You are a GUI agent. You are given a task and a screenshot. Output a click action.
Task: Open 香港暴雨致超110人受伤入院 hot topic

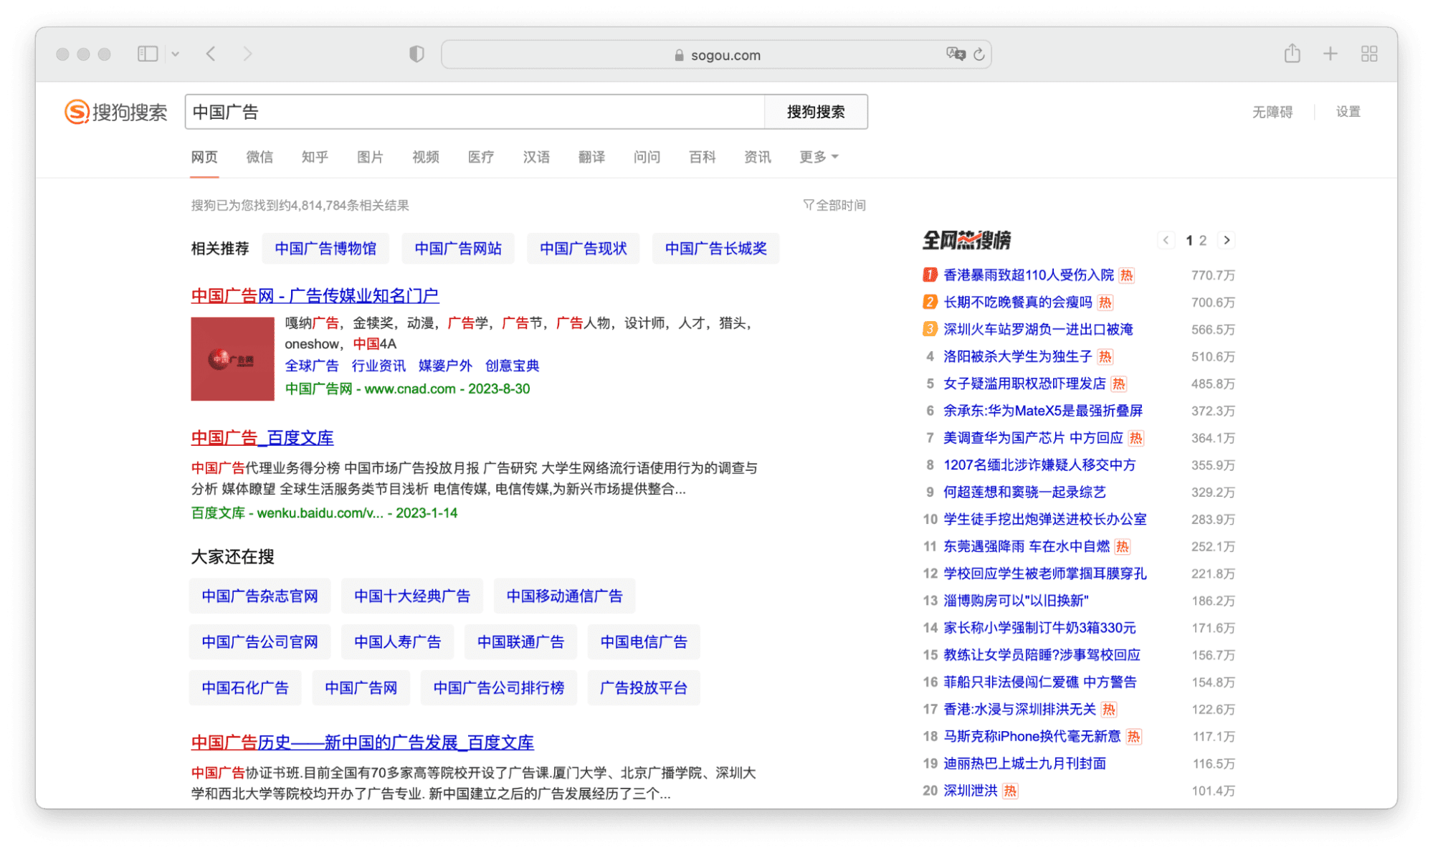point(1029,275)
